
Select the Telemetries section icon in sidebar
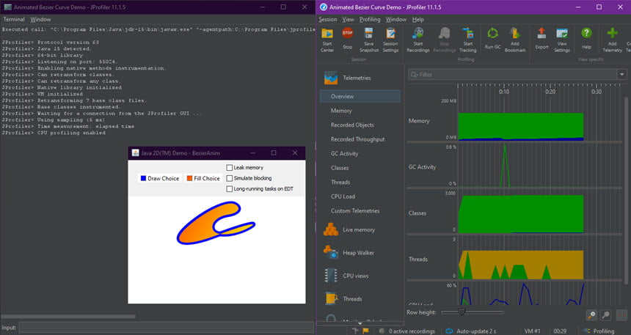tap(331, 78)
